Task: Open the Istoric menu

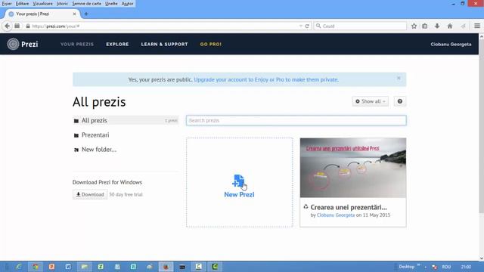Action: pos(62,4)
